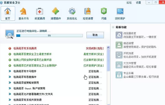
Task: Click arrow icon beside 检测是否有木马程序
Action: click(x=10, y=71)
